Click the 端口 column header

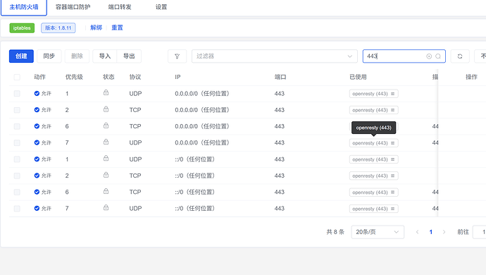[280, 77]
